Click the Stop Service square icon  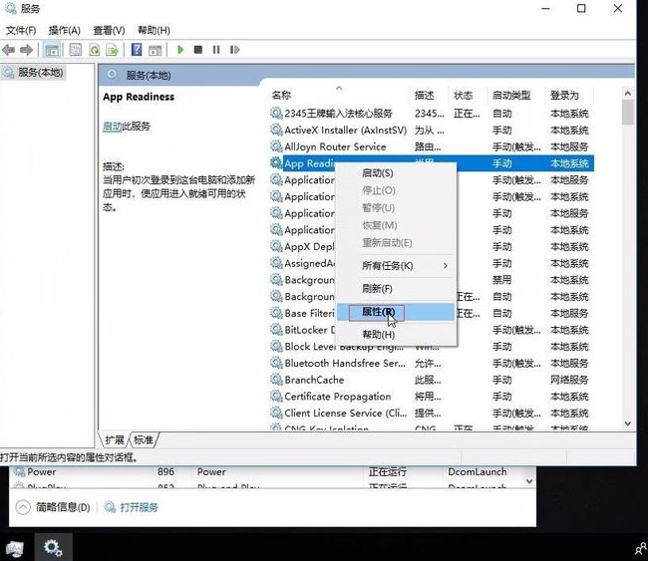(198, 50)
